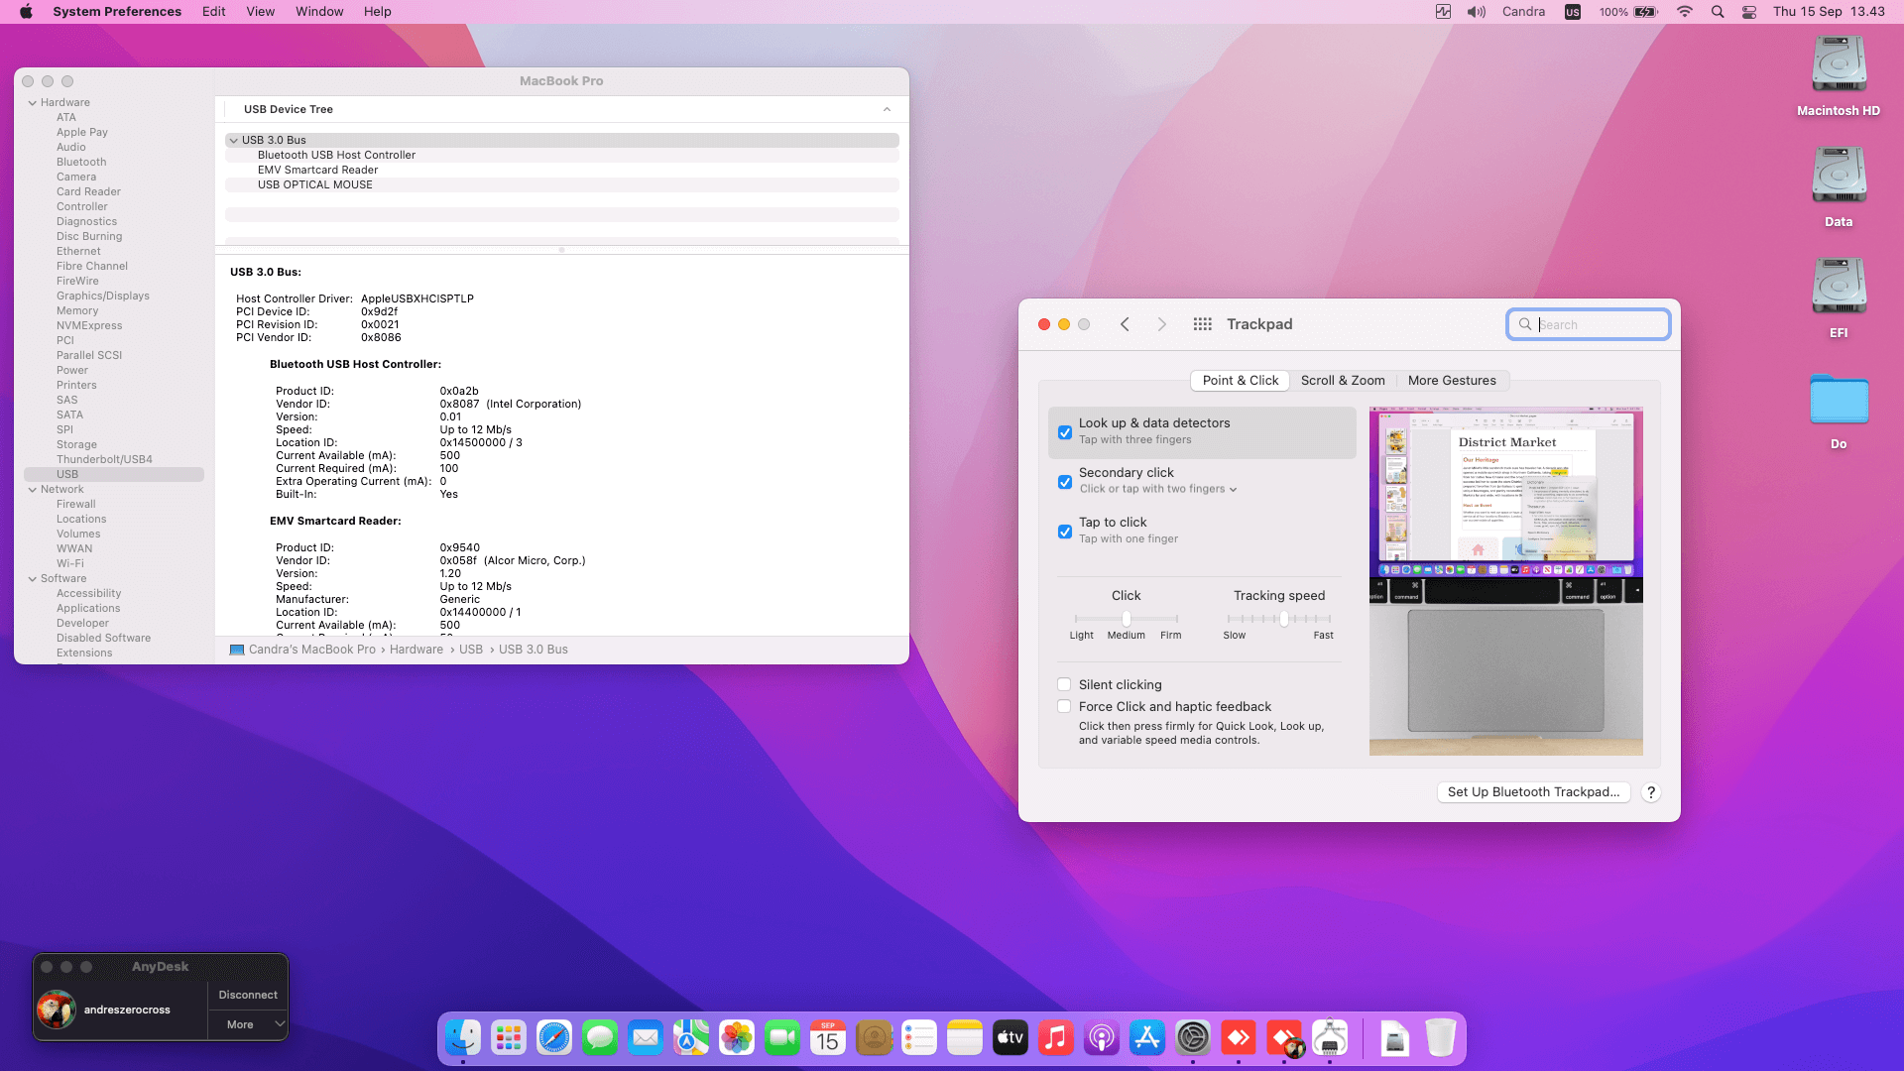Click Set Up Bluetooth Trackpad button
This screenshot has width=1904, height=1071.
pos(1533,792)
